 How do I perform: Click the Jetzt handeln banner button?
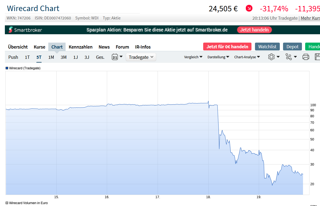[x=254, y=30]
